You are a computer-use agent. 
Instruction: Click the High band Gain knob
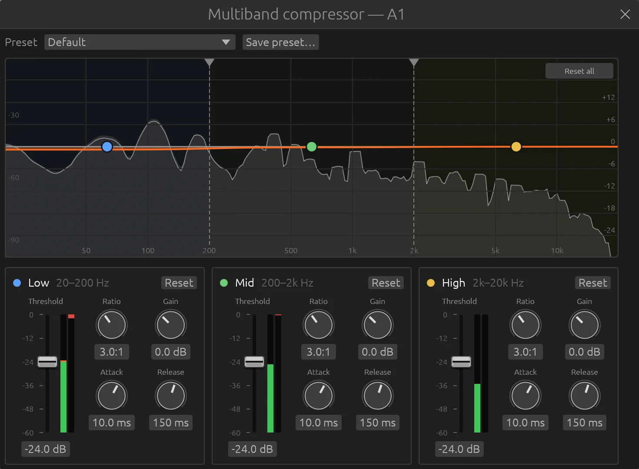pos(585,325)
